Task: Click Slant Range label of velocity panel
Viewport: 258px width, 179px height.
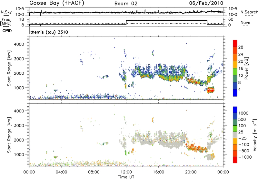Action: pos(9,135)
